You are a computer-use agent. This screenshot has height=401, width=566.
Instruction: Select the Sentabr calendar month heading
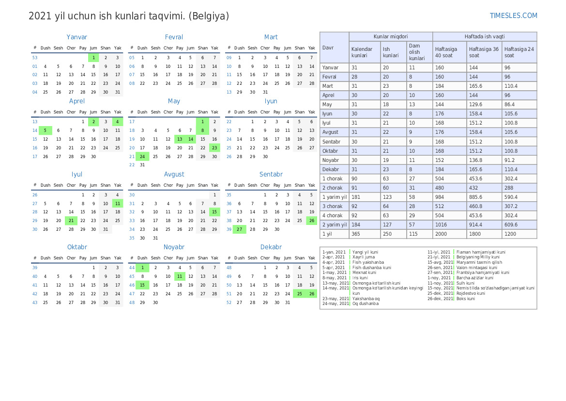(x=271, y=174)
